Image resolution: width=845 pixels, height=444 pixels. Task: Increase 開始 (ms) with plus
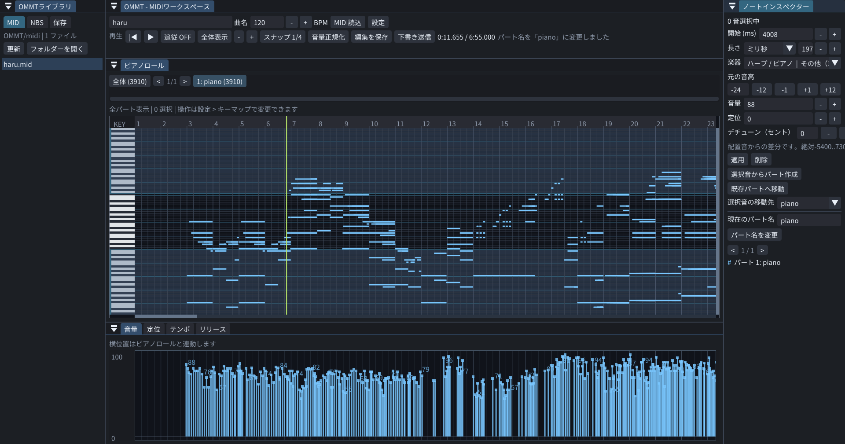point(834,34)
